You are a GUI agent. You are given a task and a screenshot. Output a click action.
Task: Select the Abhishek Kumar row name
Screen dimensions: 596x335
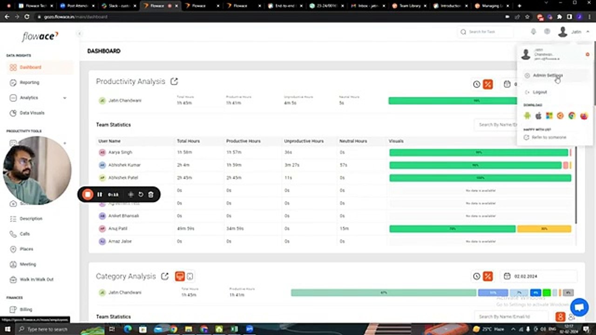[x=124, y=165]
